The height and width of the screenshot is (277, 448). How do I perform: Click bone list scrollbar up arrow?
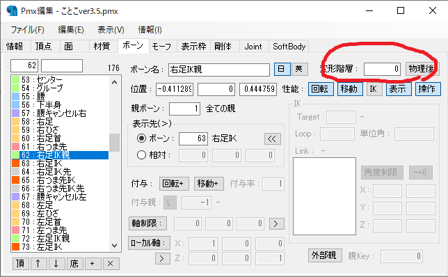[115, 82]
